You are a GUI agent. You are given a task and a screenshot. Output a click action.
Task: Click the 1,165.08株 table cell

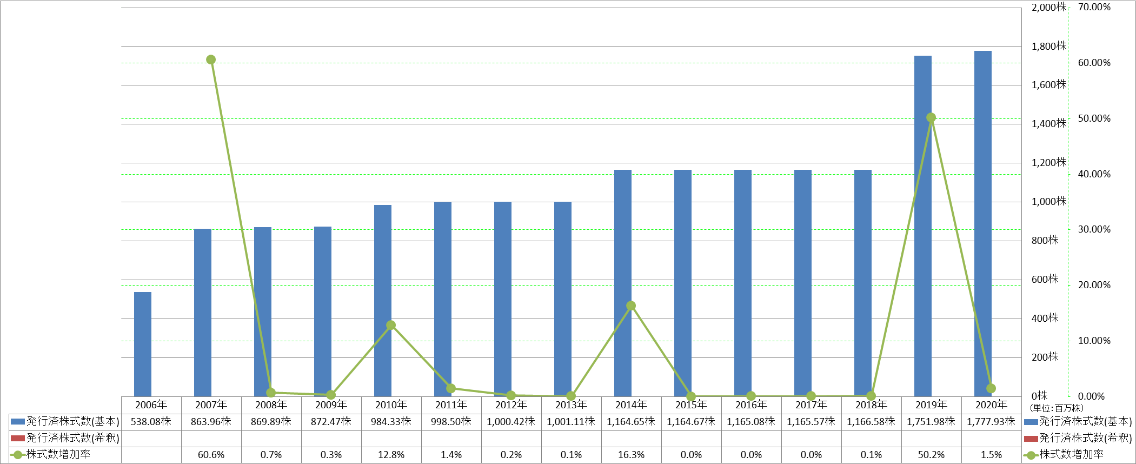751,421
